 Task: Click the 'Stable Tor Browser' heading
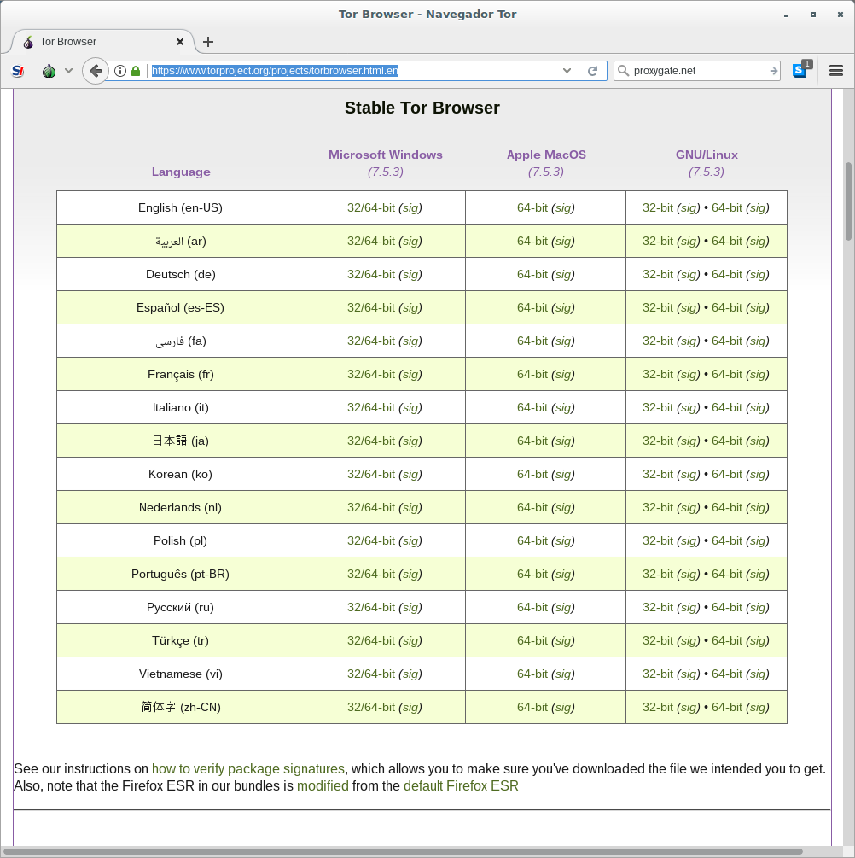coord(422,108)
